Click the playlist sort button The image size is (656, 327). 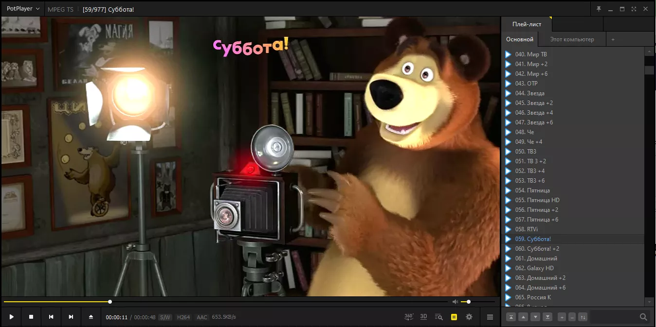[583, 317]
